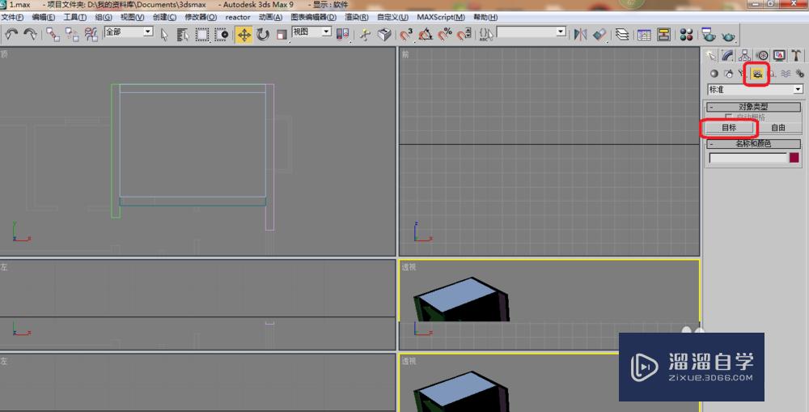Open the Material Editor icon
Image resolution: width=809 pixels, height=412 pixels.
[686, 34]
